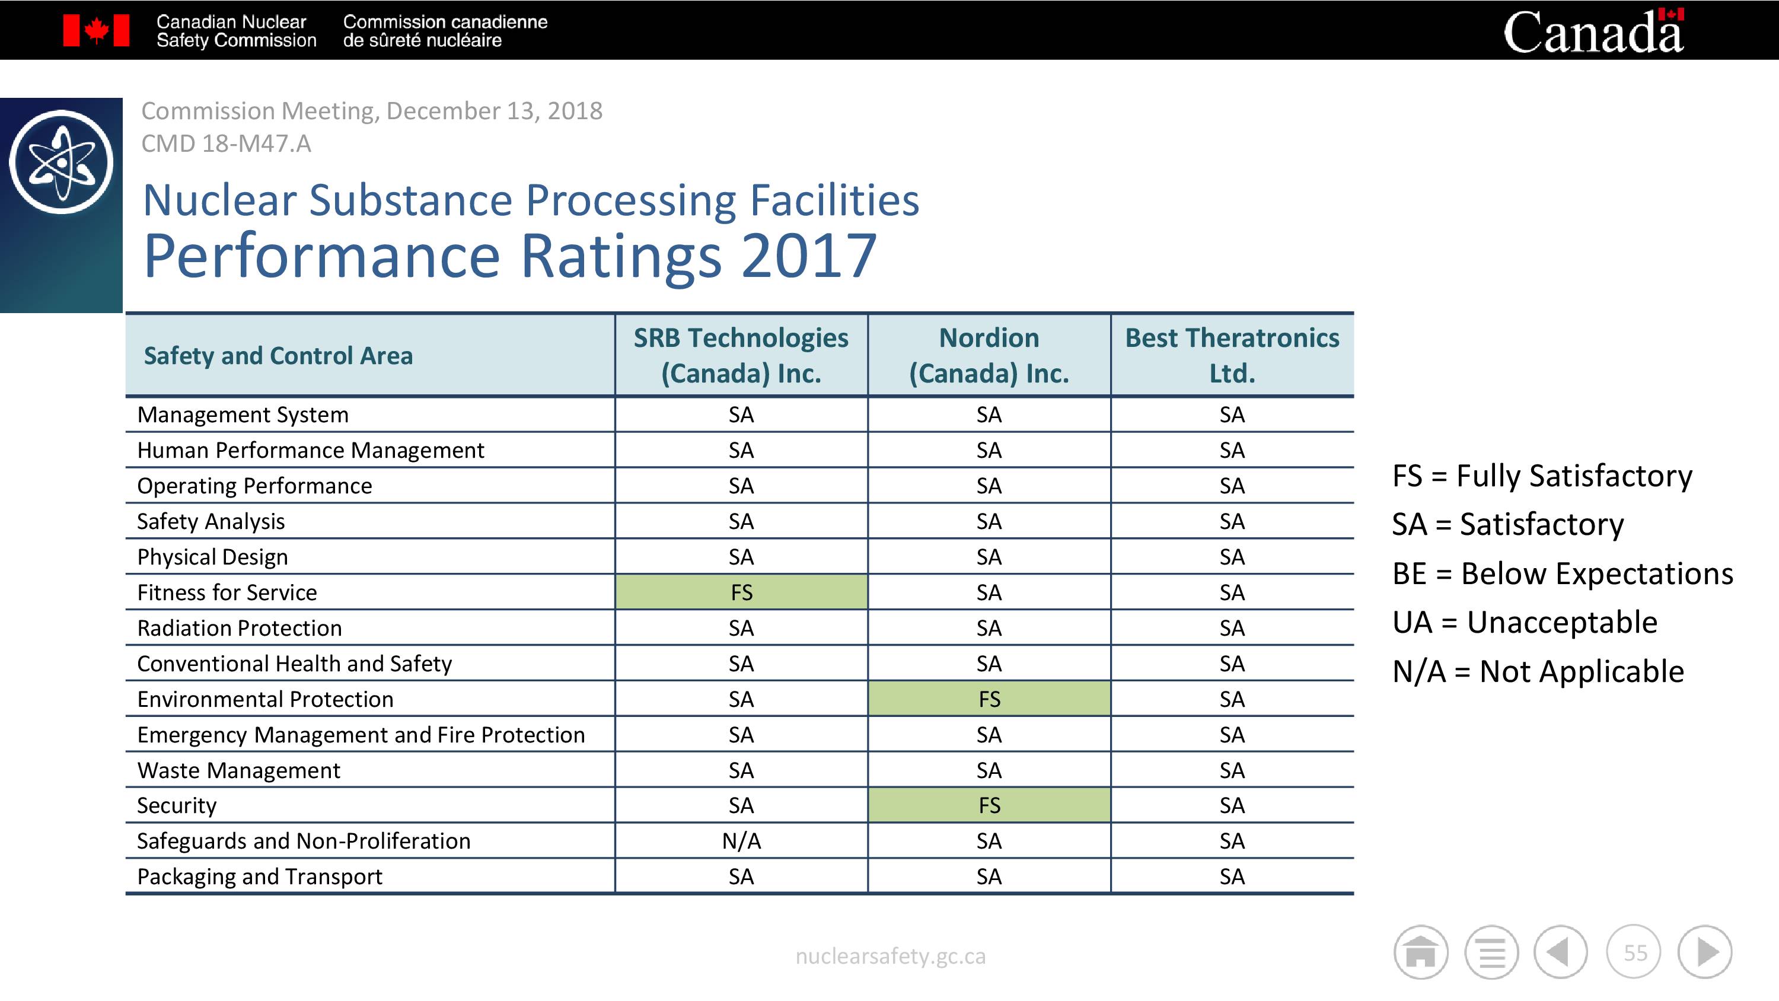The image size is (1779, 1001).
Task: Click the Performance Ratings 2017 heading
Action: tap(509, 256)
